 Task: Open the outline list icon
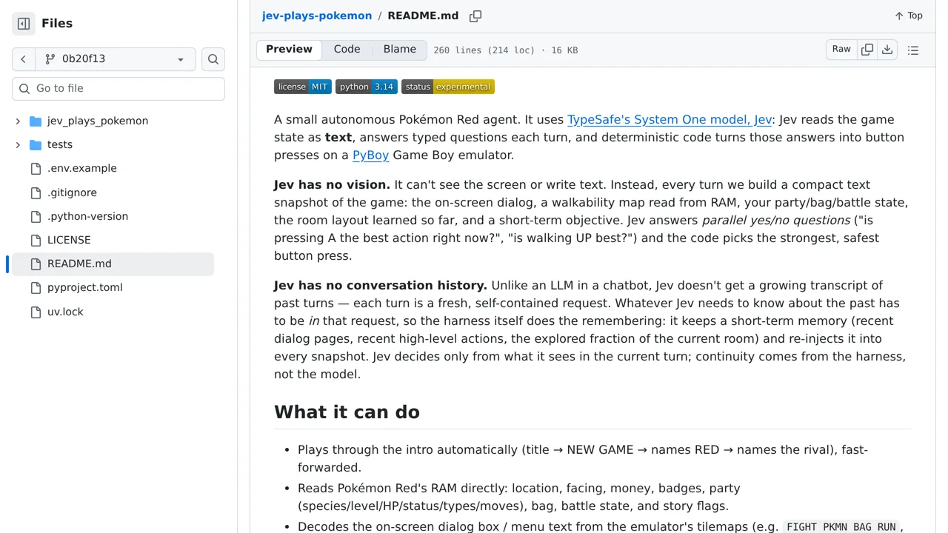pos(913,50)
